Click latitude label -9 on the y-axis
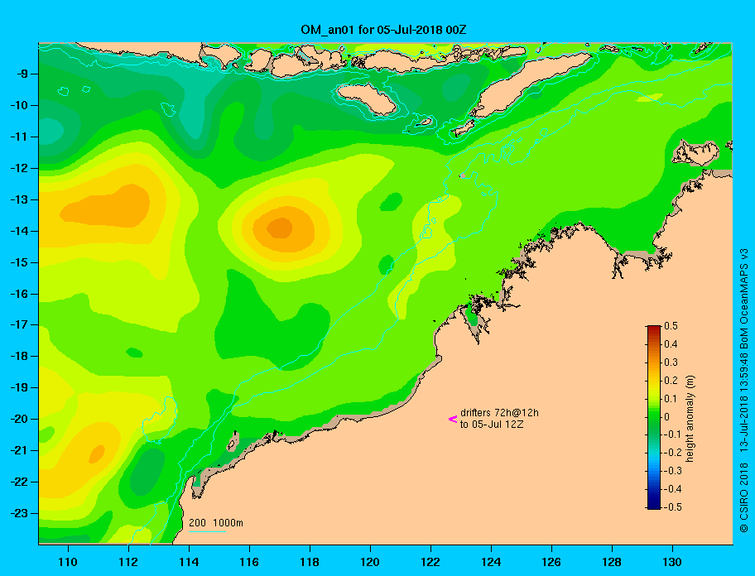The width and height of the screenshot is (755, 576). point(21,74)
